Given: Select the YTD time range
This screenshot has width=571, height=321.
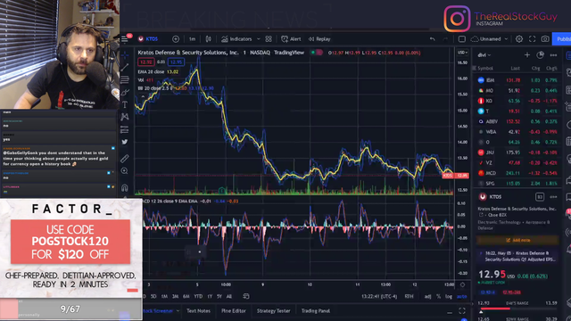Looking at the screenshot, I should [198, 297].
